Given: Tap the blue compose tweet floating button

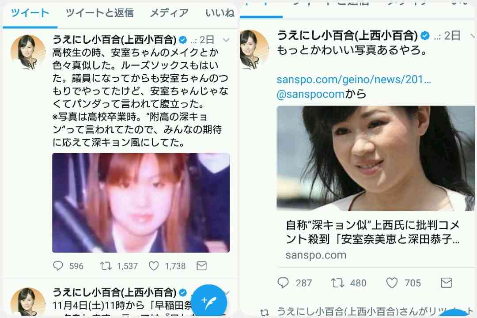Looking at the screenshot, I should [209, 301].
